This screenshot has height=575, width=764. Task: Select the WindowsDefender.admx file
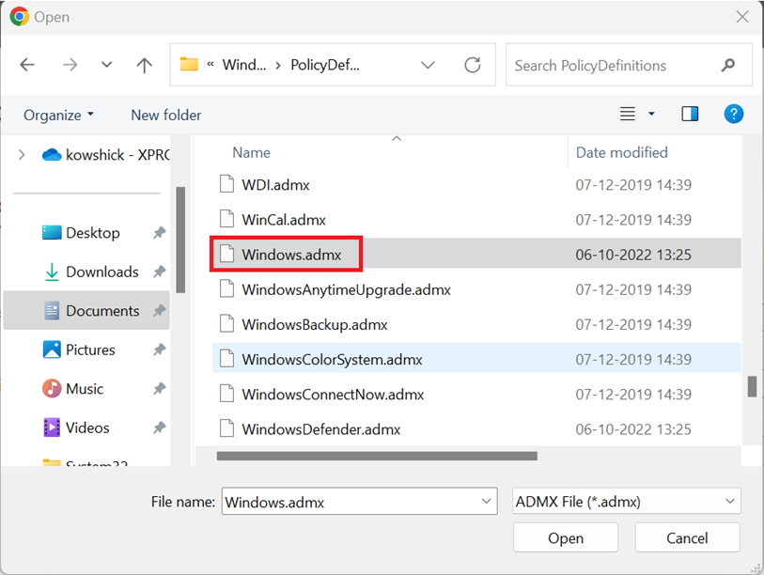coord(320,429)
